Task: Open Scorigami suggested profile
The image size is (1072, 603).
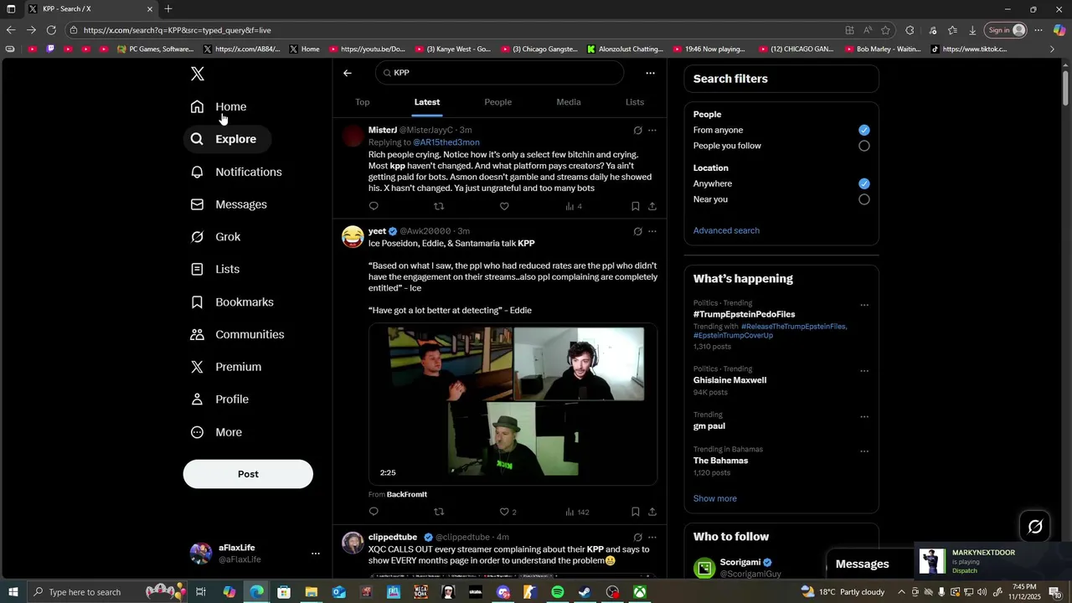Action: 740,562
